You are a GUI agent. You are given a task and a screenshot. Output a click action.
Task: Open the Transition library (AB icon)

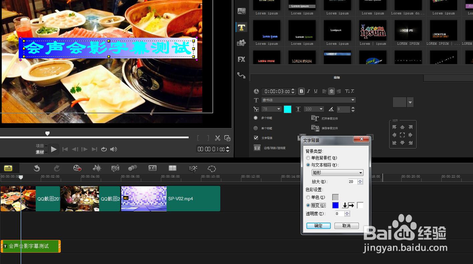(x=241, y=11)
